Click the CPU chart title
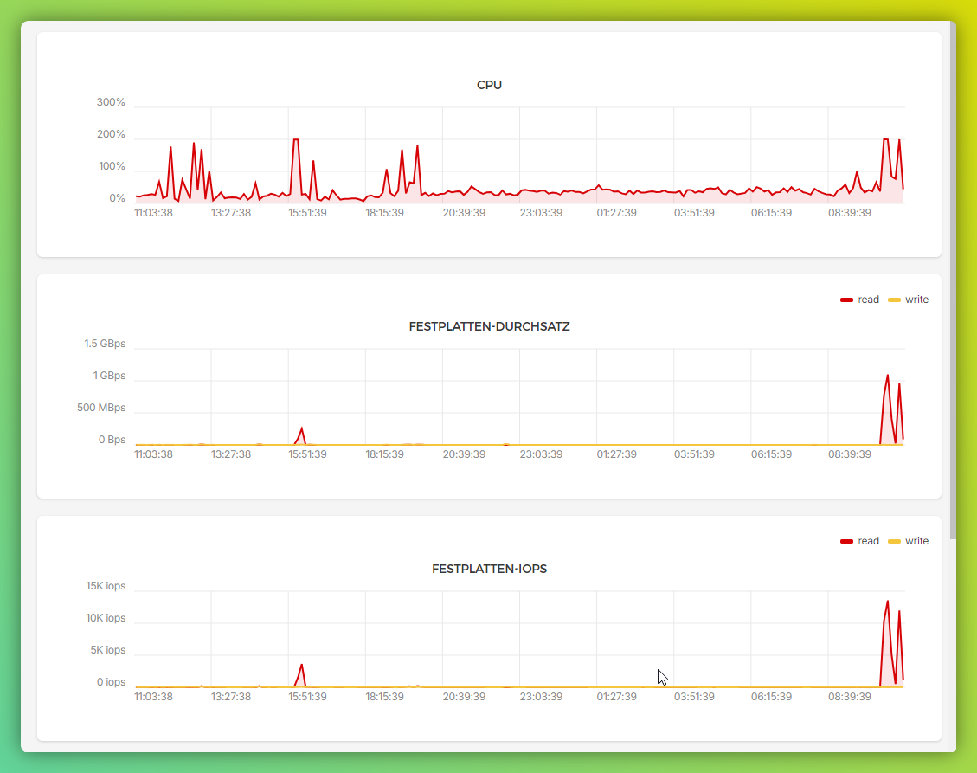Viewport: 977px width, 773px height. click(489, 85)
